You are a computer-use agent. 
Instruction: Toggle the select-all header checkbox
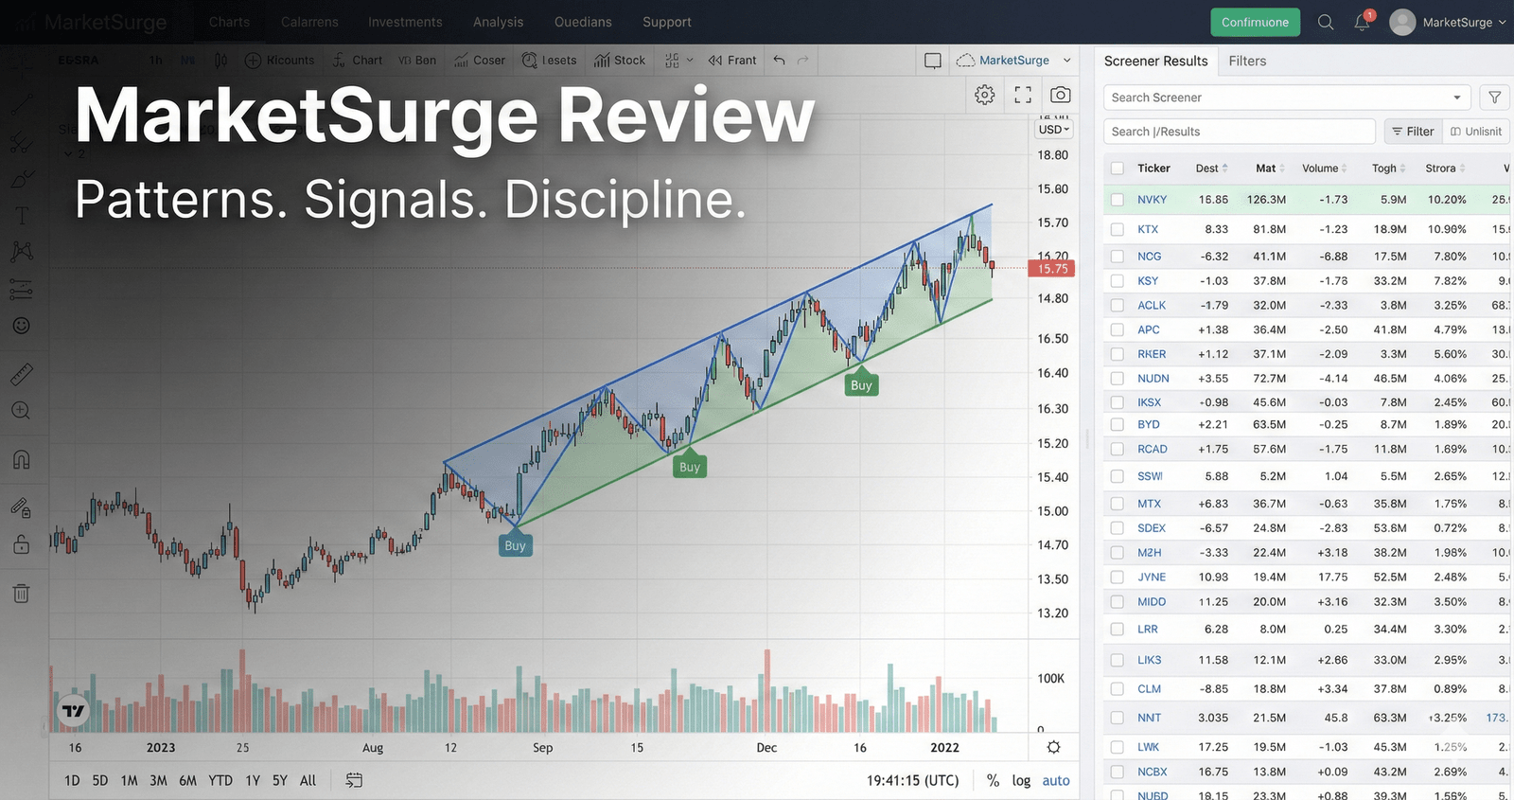pos(1118,169)
